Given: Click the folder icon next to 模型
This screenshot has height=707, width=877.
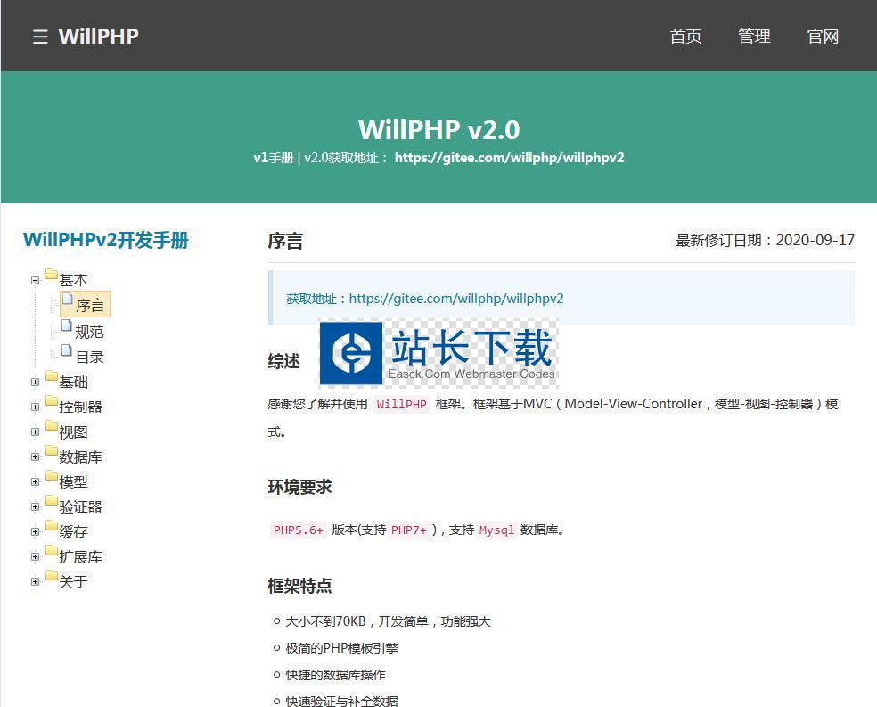Looking at the screenshot, I should pyautogui.click(x=52, y=475).
